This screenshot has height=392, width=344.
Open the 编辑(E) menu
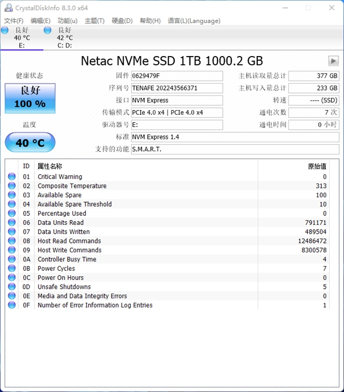point(41,21)
